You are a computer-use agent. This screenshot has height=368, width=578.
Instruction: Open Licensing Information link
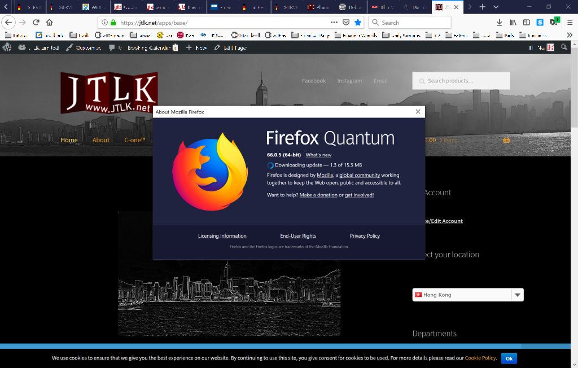pos(222,236)
